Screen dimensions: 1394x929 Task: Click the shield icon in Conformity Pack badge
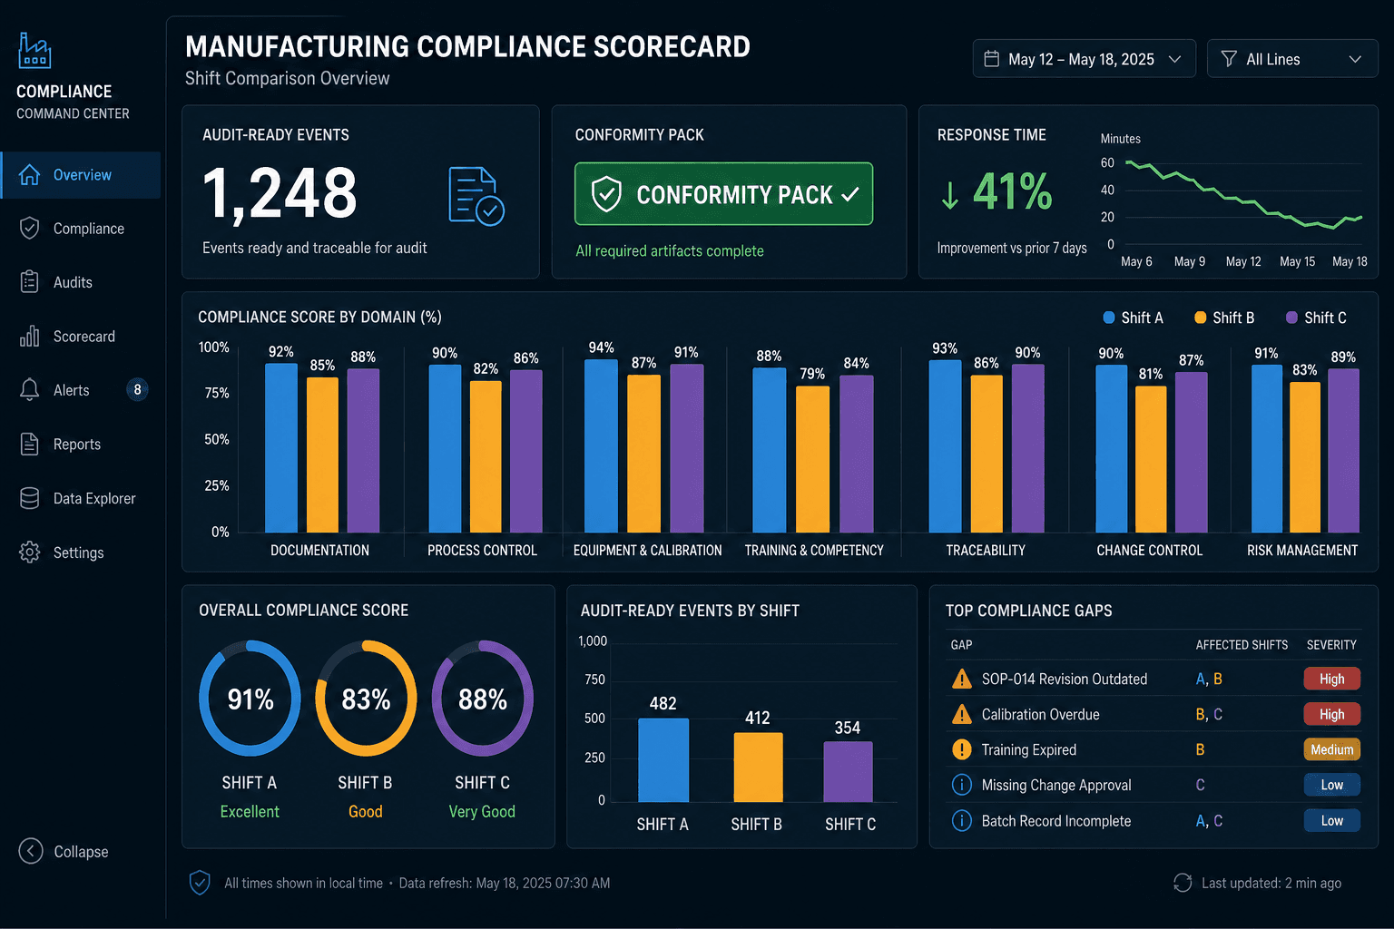tap(606, 194)
